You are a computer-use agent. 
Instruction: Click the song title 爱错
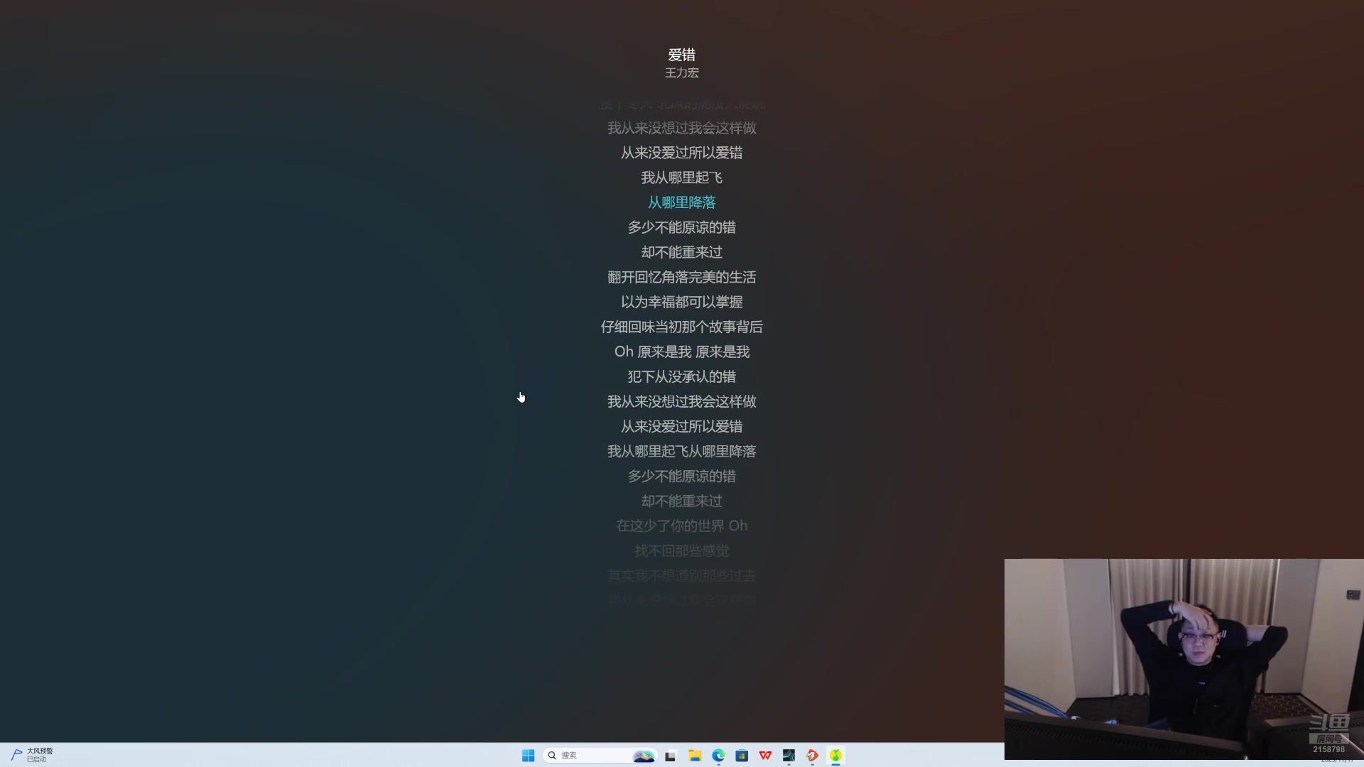[681, 55]
